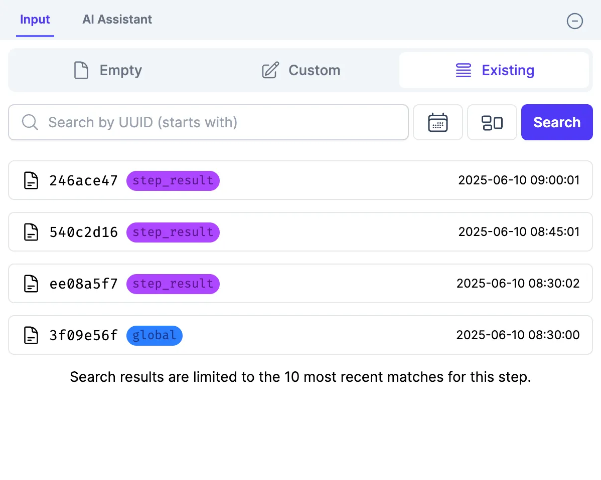The height and width of the screenshot is (480, 601).
Task: Select the Empty input mode
Action: (108, 71)
